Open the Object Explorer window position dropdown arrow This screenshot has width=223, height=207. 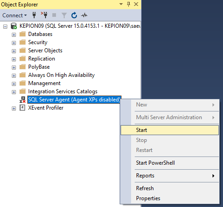pyautogui.click(x=121, y=4)
